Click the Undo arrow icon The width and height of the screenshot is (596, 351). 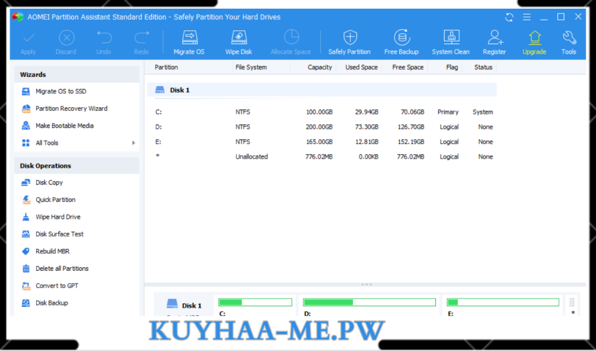click(x=104, y=38)
